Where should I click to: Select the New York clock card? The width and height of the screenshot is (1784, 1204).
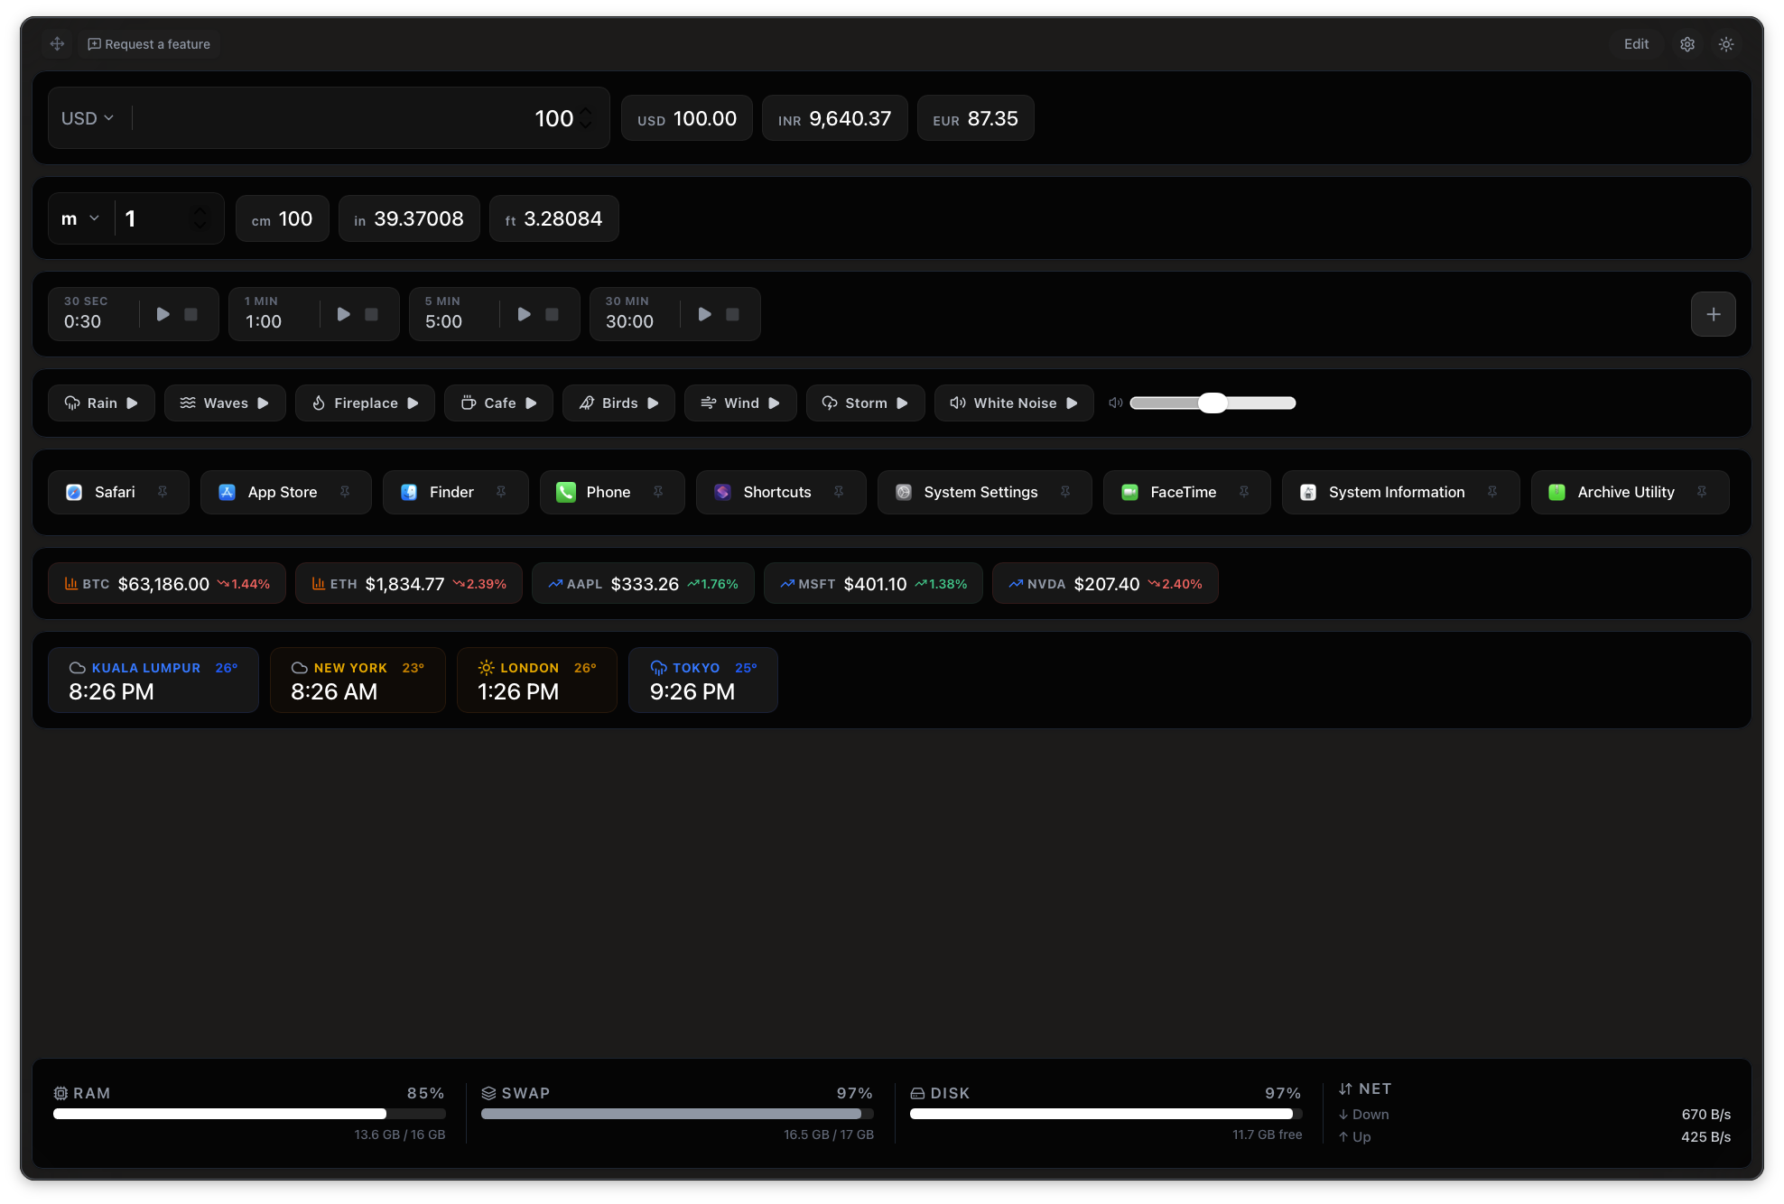click(x=358, y=680)
